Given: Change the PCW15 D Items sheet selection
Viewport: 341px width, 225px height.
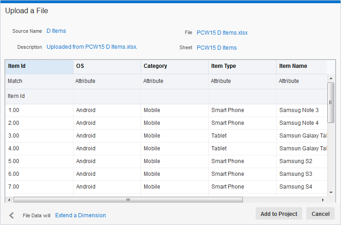Looking at the screenshot, I should 216,48.
